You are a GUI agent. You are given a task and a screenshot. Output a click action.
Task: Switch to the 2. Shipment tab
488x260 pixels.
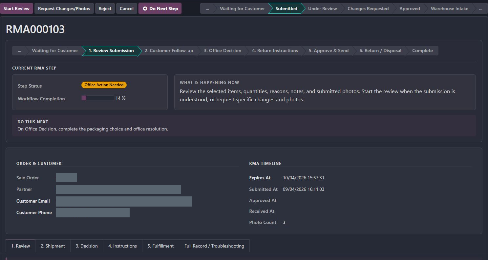point(53,246)
